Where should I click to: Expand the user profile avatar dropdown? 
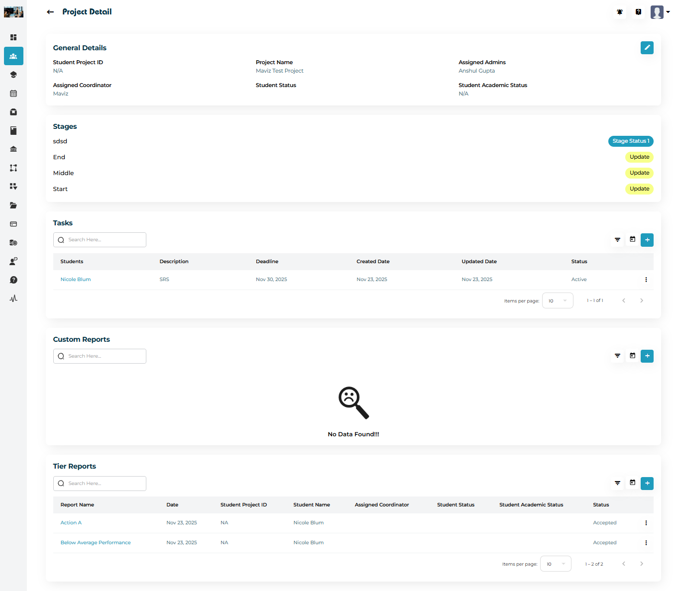coord(660,12)
